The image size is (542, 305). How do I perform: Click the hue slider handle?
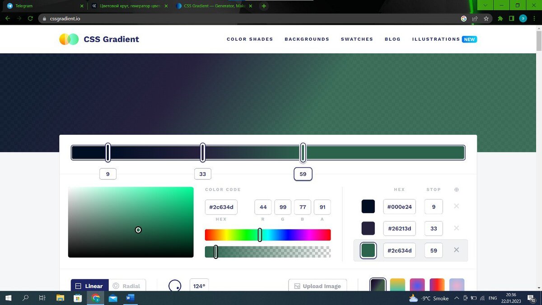(260, 235)
